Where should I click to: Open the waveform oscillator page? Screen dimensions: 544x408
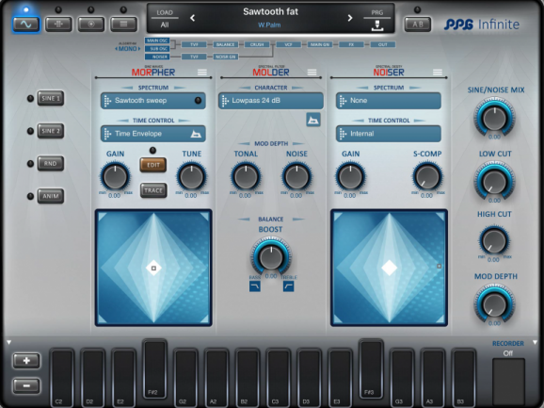26,24
